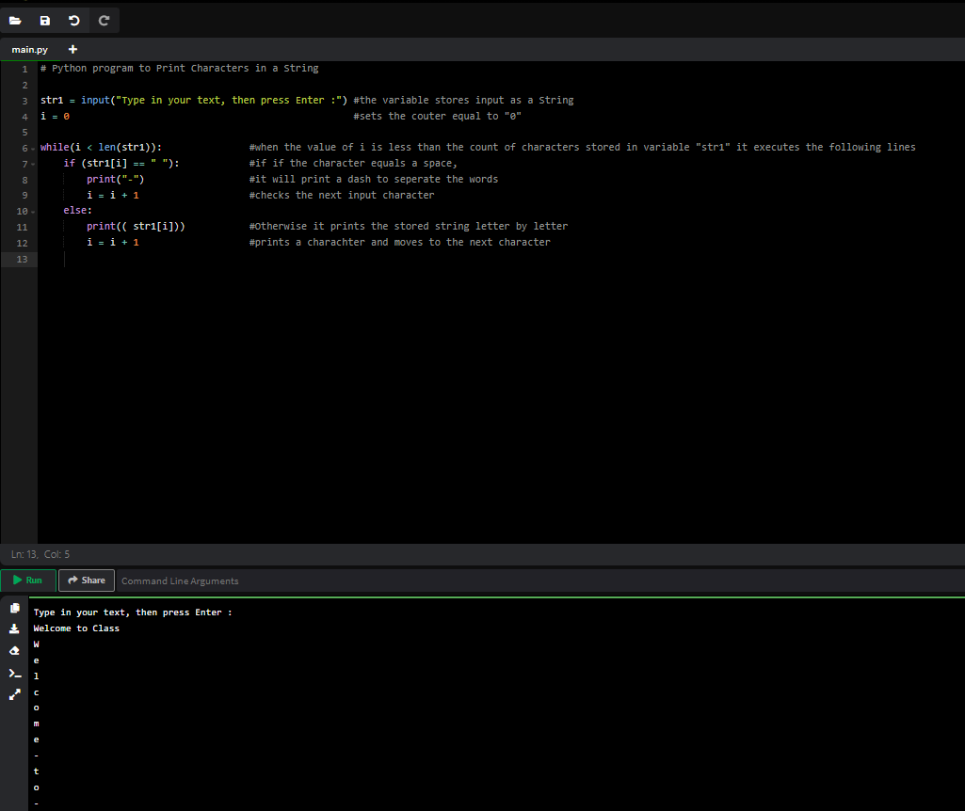965x811 pixels.
Task: Redo the last undone edit
Action: (x=104, y=21)
